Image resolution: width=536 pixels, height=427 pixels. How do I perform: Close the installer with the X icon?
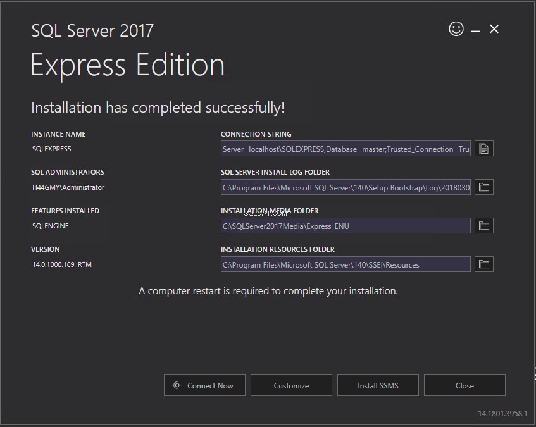pos(494,29)
